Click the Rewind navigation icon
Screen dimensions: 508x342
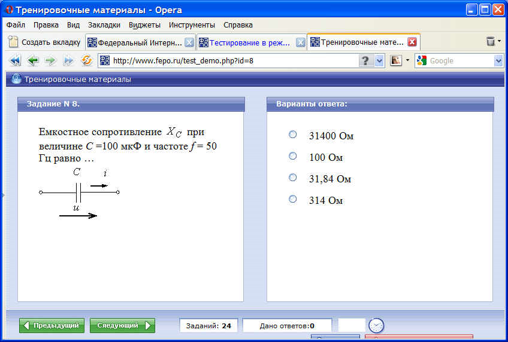pyautogui.click(x=14, y=60)
